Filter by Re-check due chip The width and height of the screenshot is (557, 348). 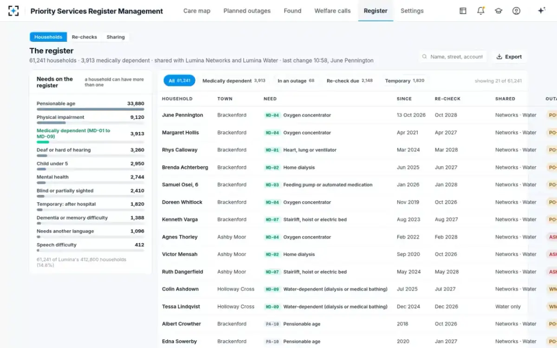click(x=350, y=81)
